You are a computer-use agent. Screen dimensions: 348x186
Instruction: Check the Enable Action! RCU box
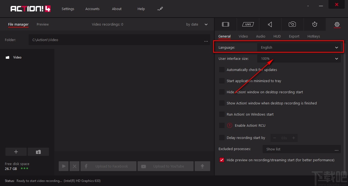(222, 125)
